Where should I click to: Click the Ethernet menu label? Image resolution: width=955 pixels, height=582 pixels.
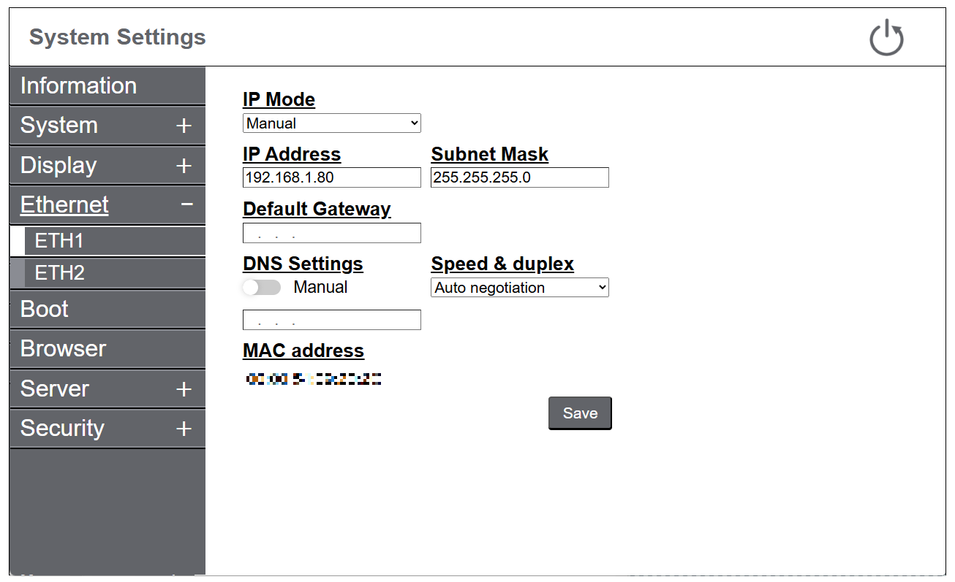tap(64, 204)
